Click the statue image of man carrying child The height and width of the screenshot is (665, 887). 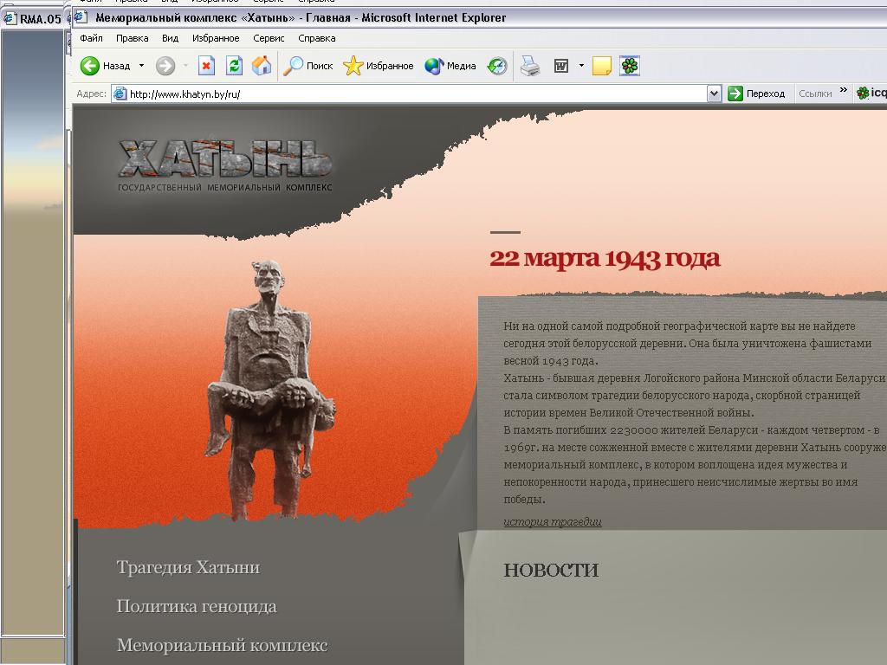(269, 389)
